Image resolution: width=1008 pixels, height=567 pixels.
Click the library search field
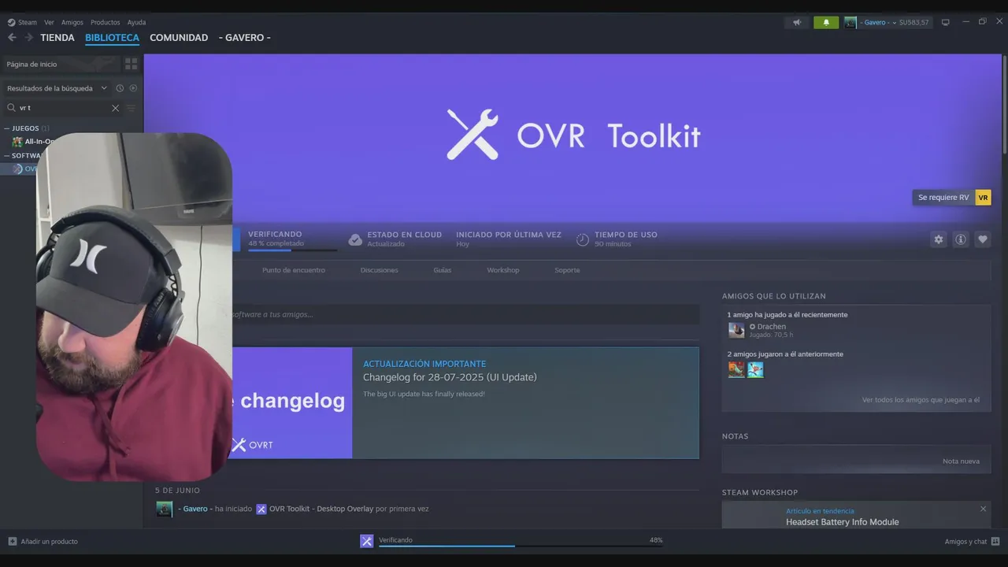63,108
